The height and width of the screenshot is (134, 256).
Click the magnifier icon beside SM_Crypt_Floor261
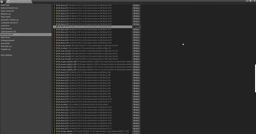coord(57,45)
